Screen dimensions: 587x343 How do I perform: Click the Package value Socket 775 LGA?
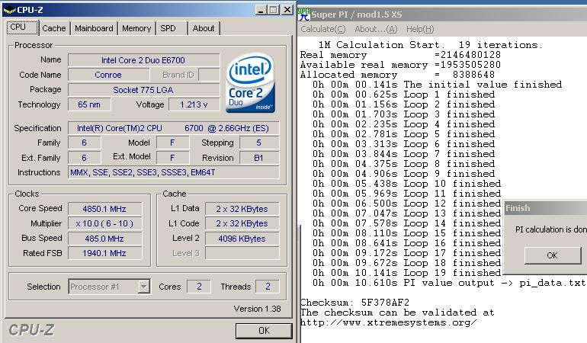(x=144, y=90)
